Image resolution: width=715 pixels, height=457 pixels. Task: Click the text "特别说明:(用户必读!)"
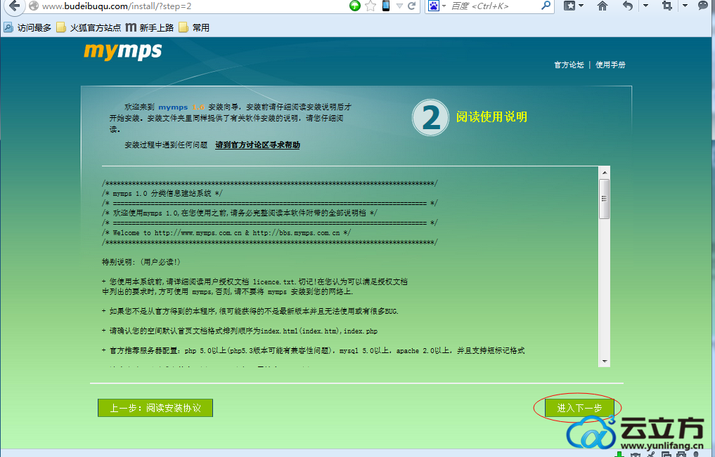coord(141,262)
